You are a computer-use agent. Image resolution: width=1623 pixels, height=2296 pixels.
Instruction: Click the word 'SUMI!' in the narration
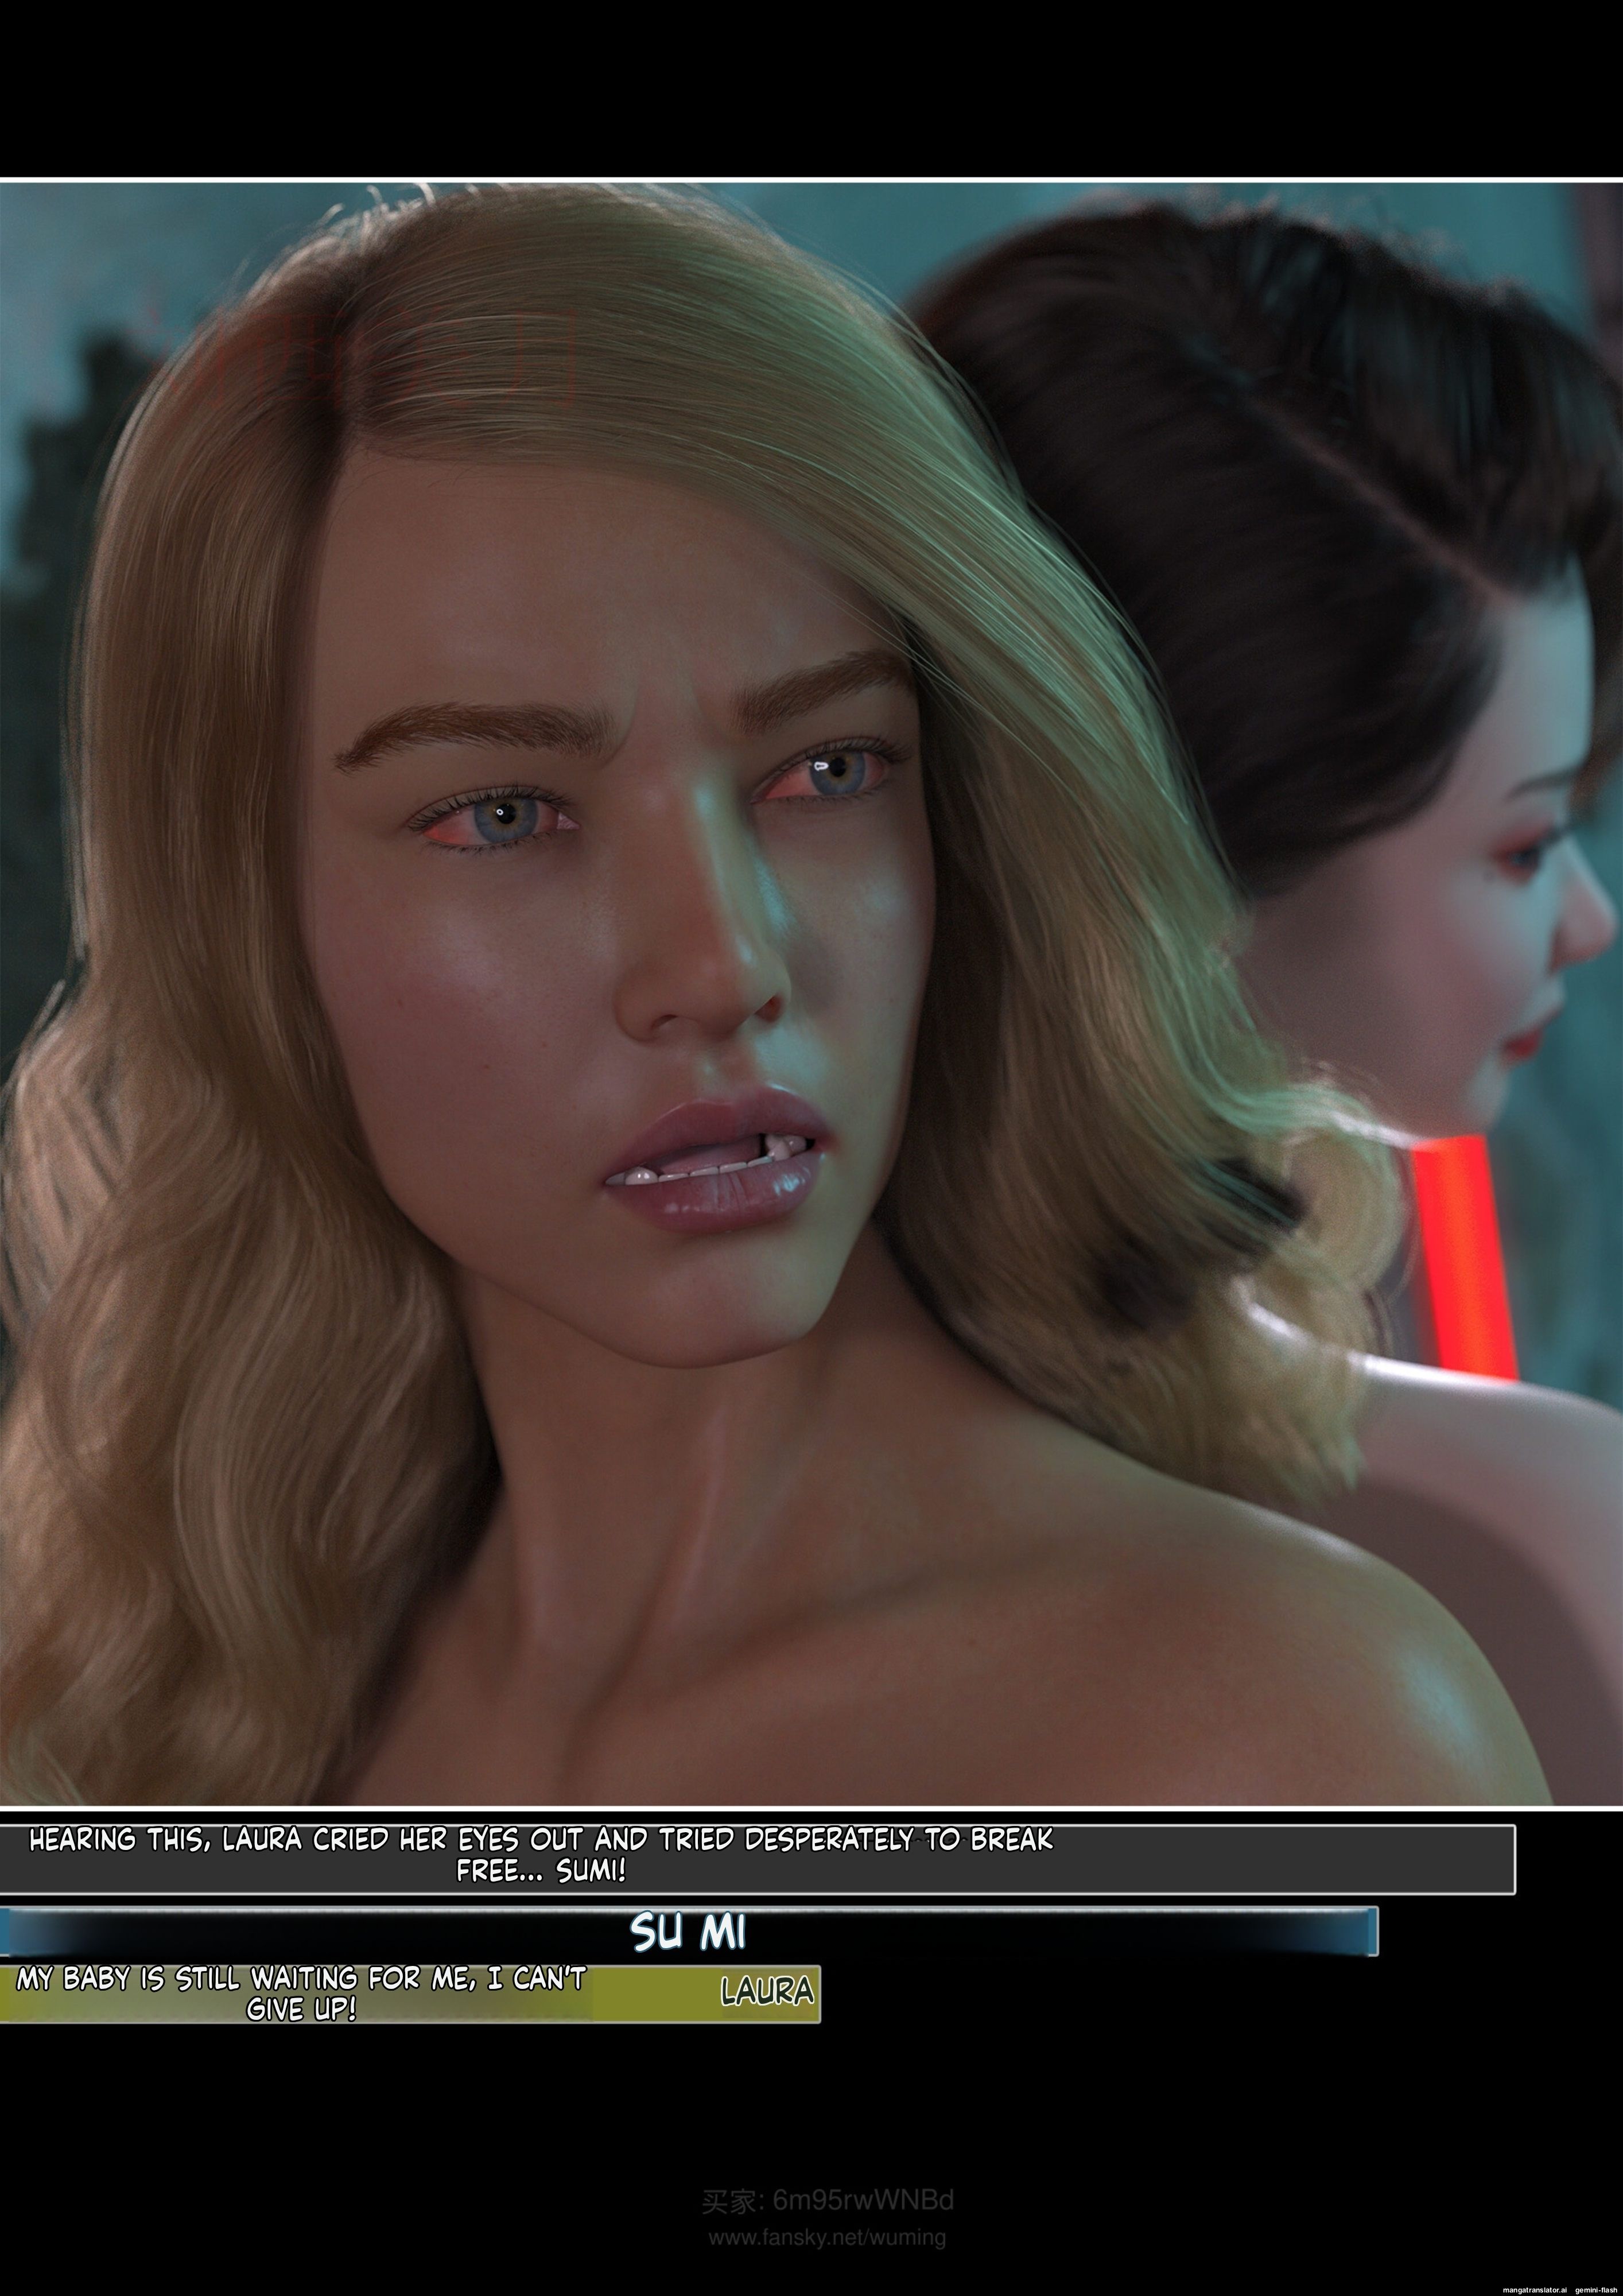tap(592, 1871)
